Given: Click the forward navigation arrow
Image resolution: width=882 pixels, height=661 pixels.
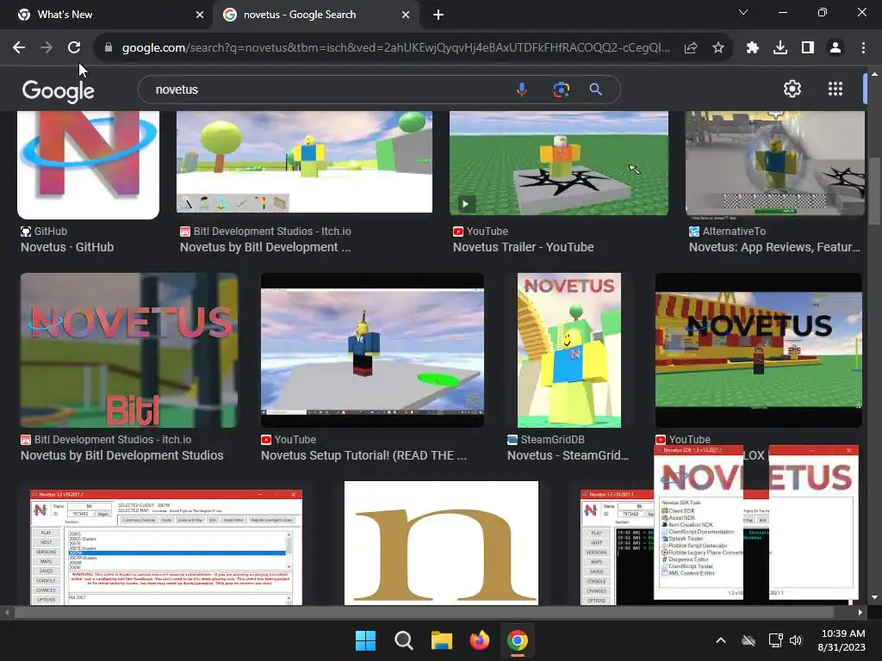Looking at the screenshot, I should (x=47, y=48).
